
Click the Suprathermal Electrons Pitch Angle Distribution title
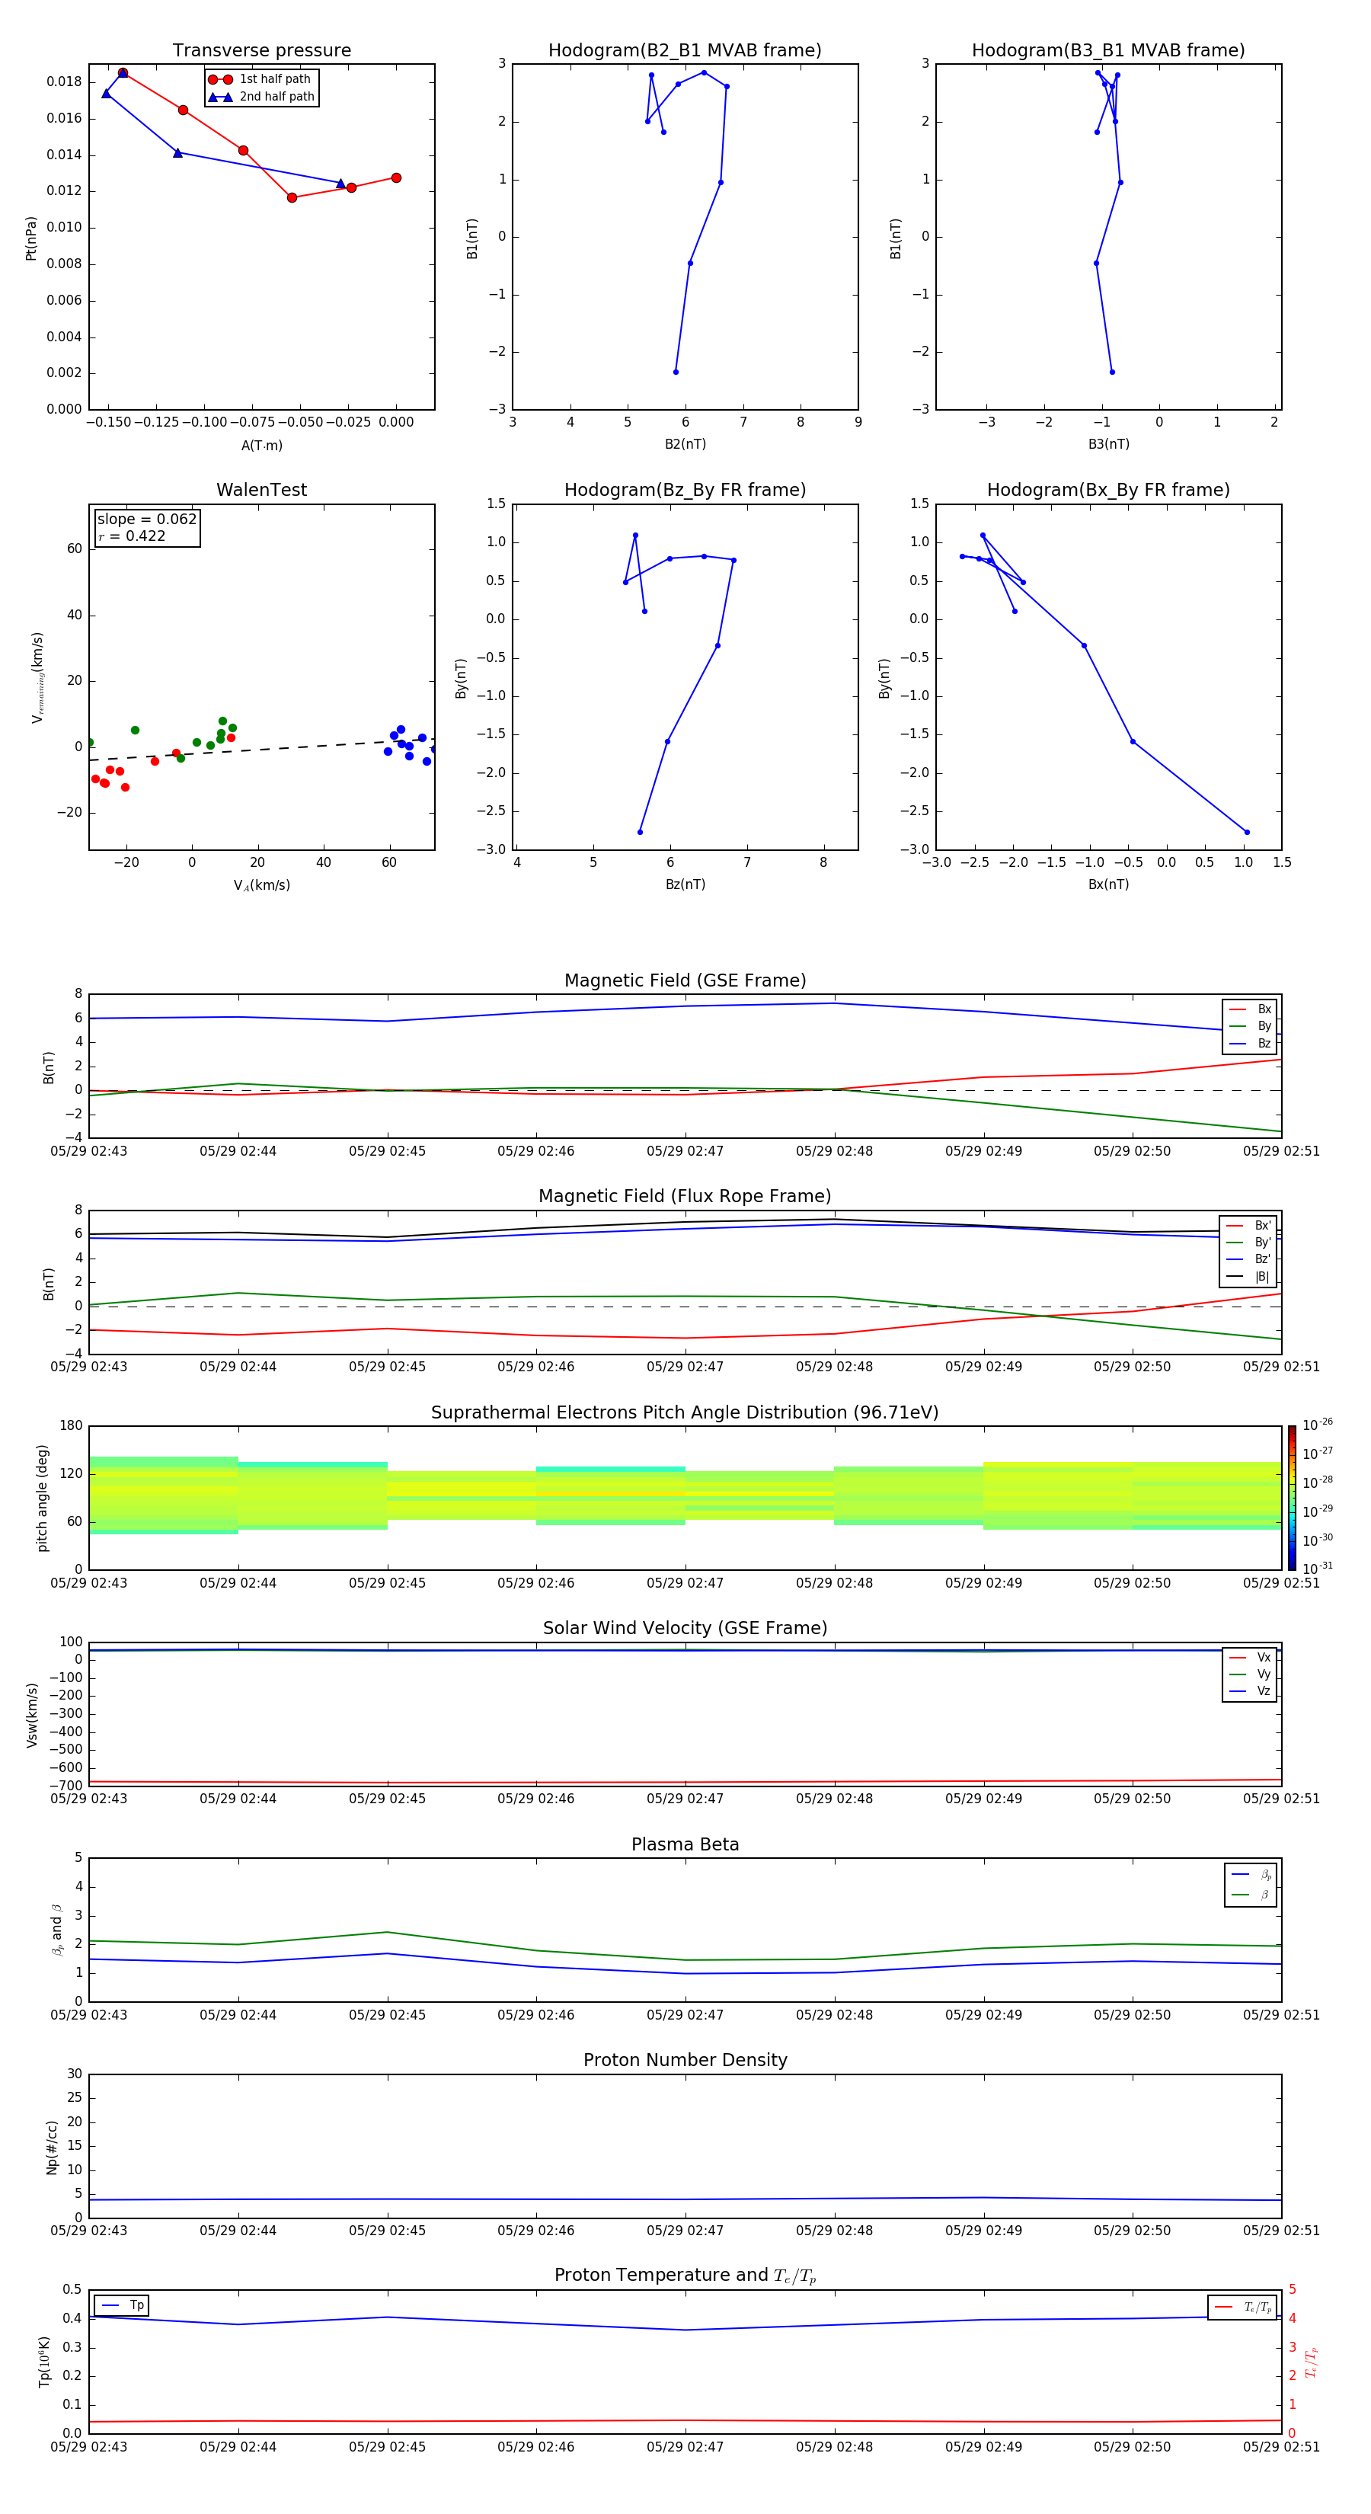click(x=685, y=1412)
